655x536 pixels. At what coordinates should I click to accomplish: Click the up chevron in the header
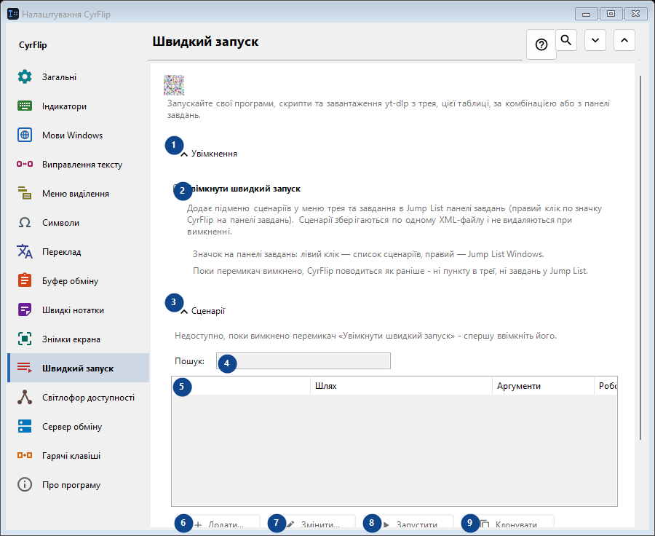624,40
